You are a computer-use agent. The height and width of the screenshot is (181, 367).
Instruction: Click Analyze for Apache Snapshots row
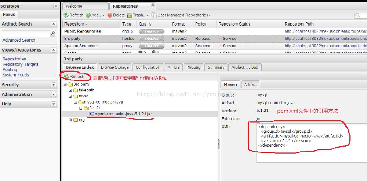tap(152, 46)
